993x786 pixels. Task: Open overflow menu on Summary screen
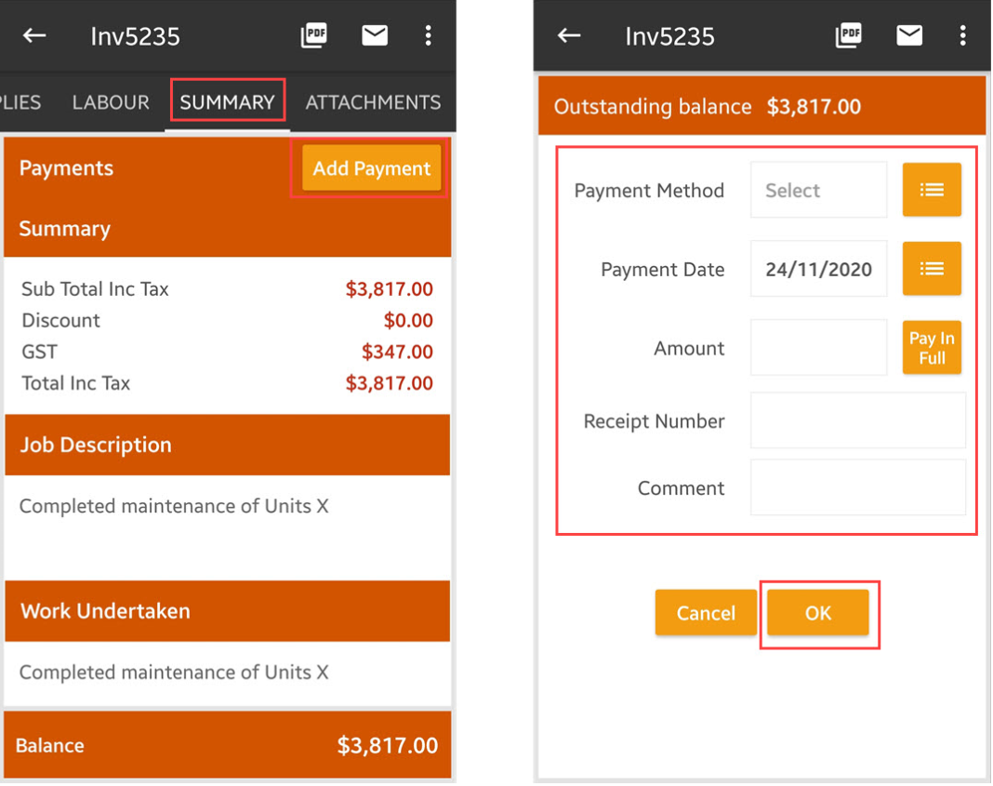428,36
